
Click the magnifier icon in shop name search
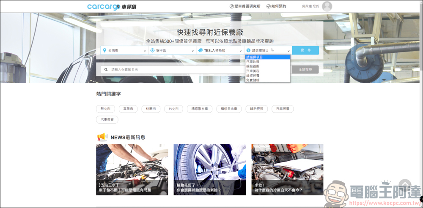106,70
